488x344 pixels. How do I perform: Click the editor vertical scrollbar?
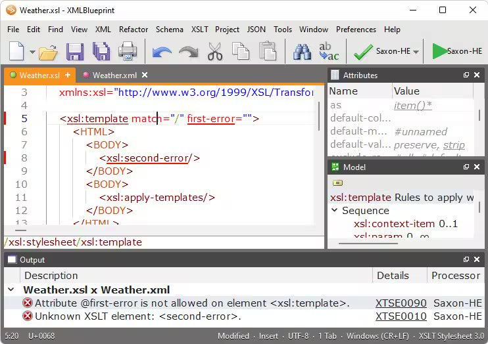click(319, 116)
